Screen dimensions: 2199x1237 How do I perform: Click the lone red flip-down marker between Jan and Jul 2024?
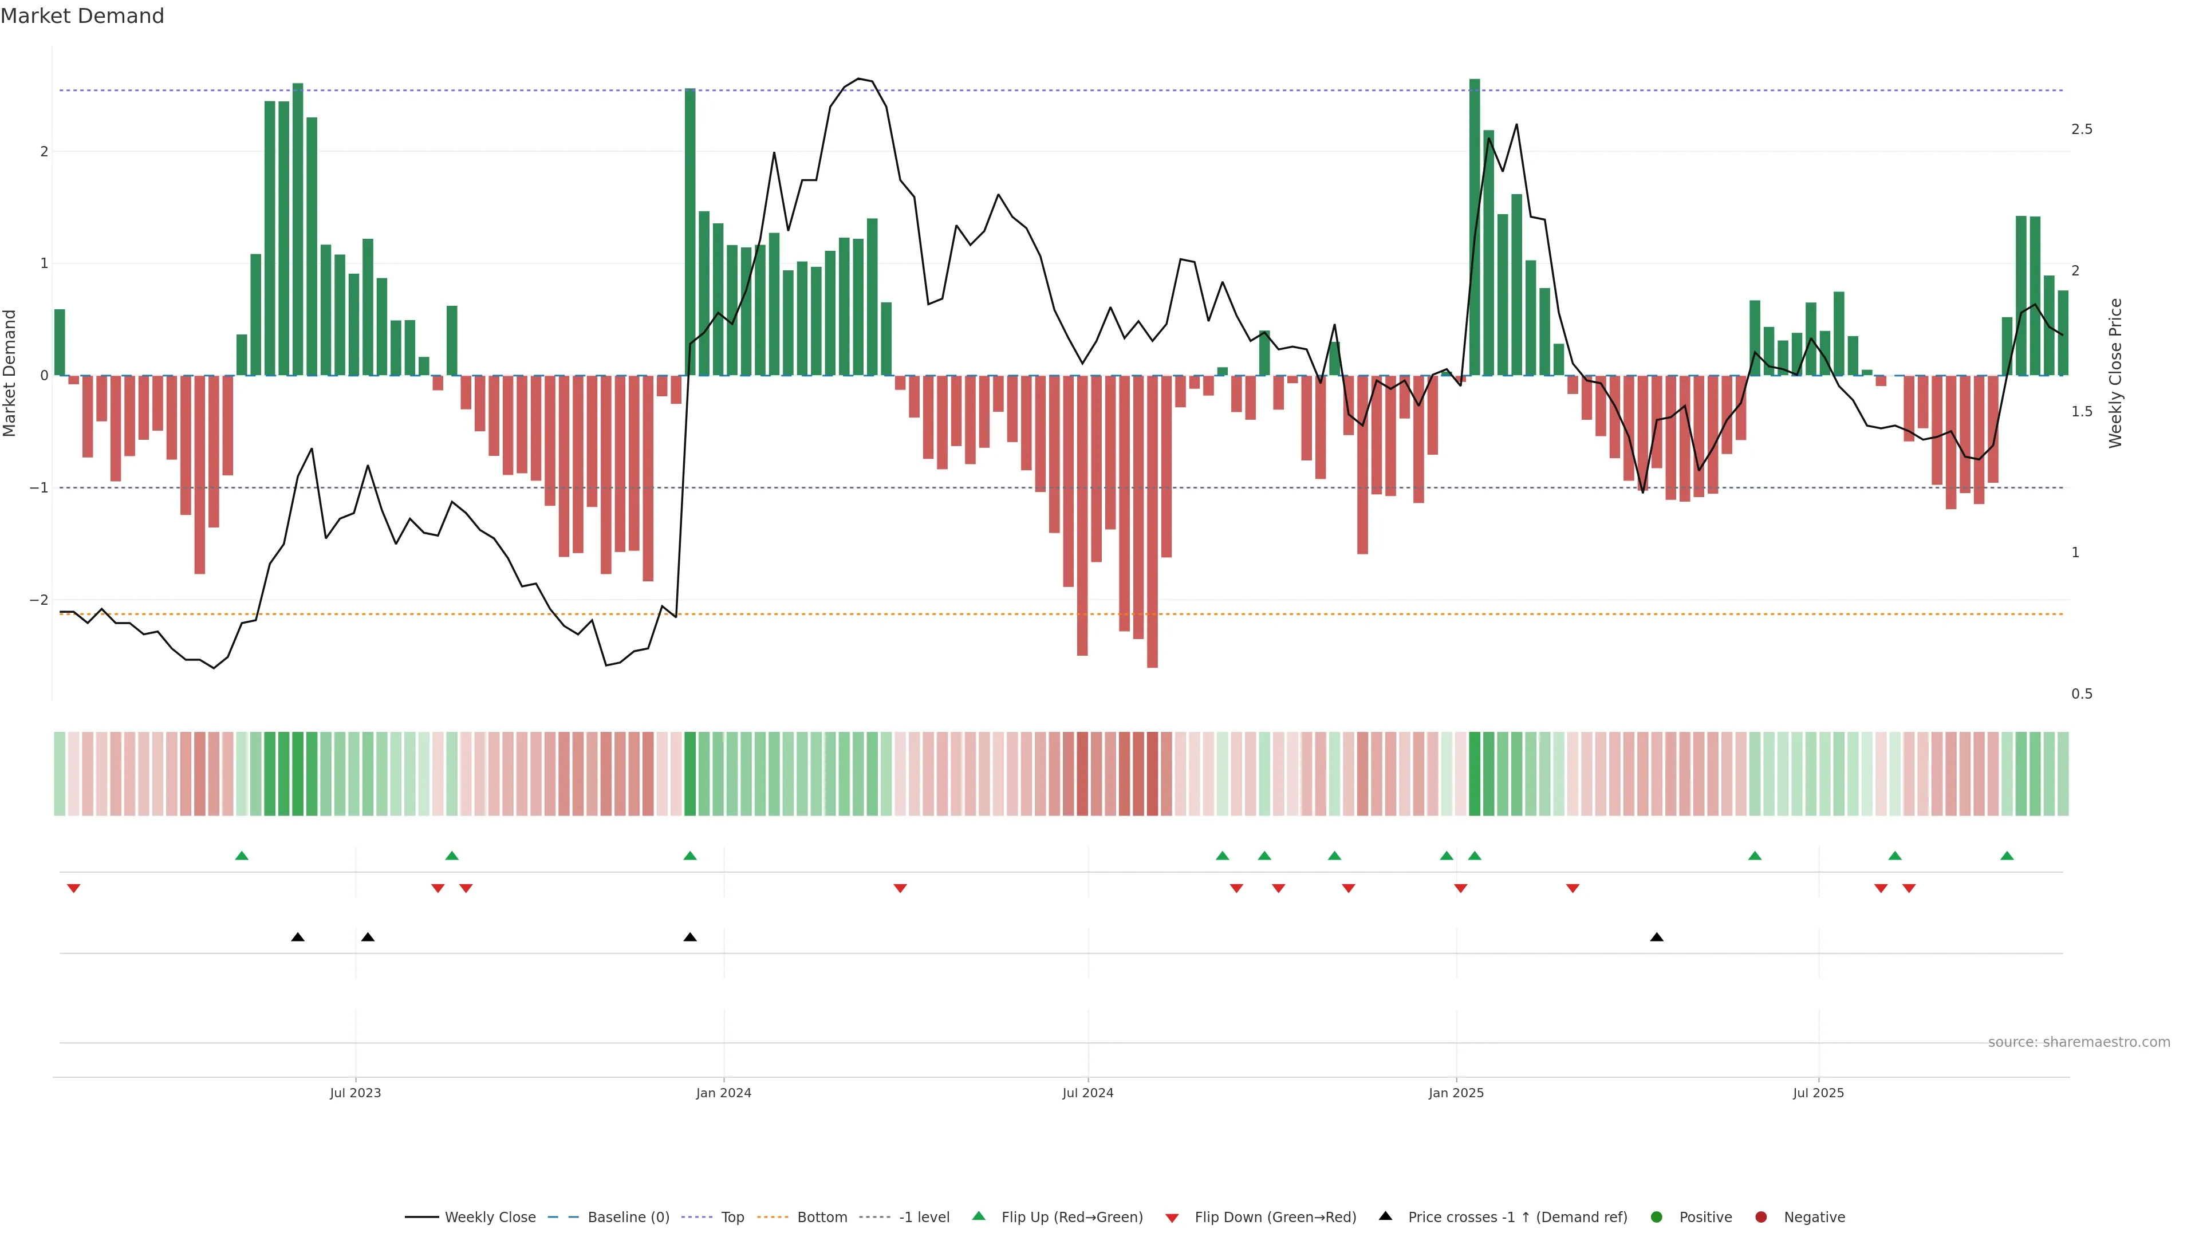(x=900, y=889)
